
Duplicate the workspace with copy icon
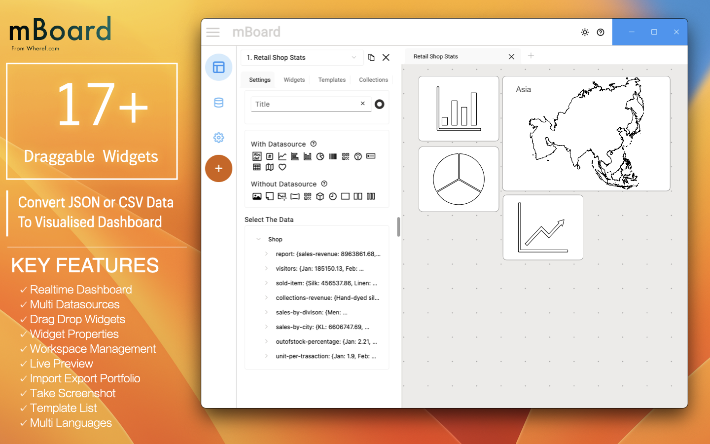pos(371,57)
